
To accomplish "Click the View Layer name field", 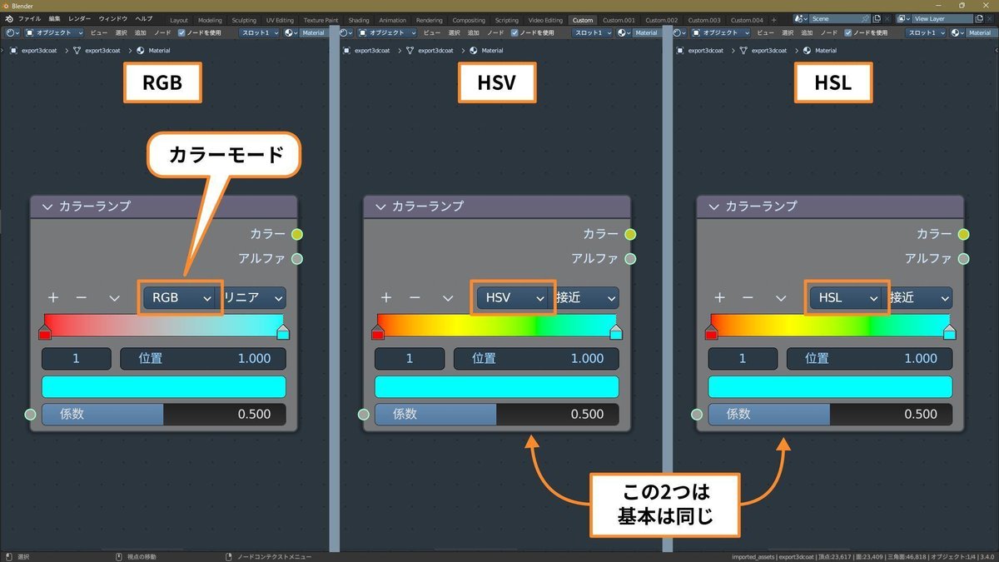I will pos(942,18).
